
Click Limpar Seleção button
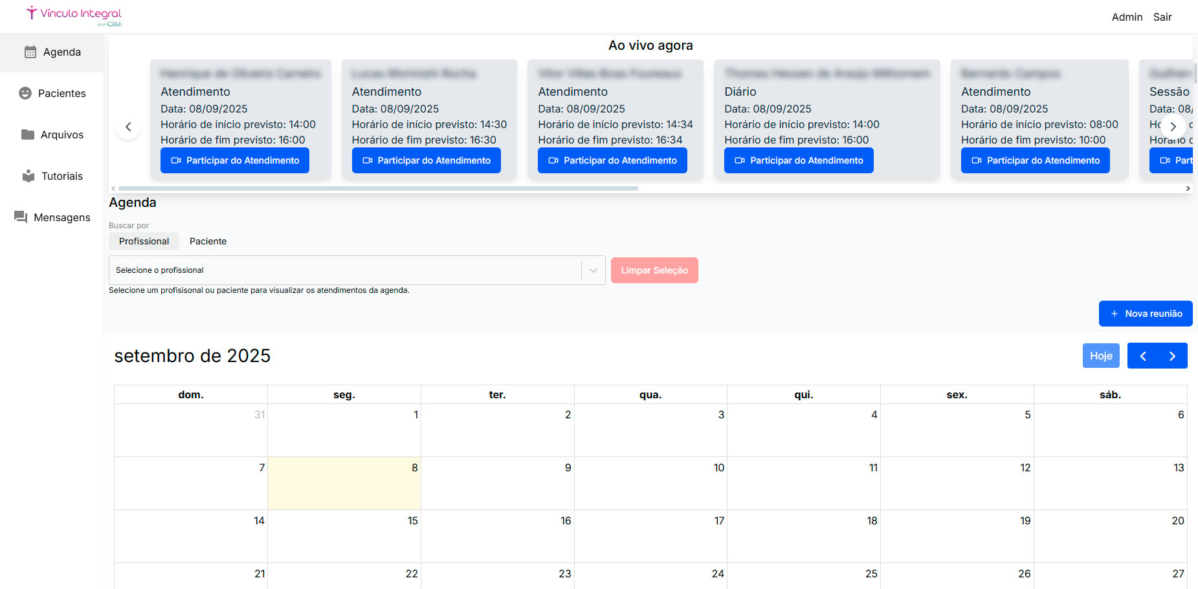coord(654,270)
